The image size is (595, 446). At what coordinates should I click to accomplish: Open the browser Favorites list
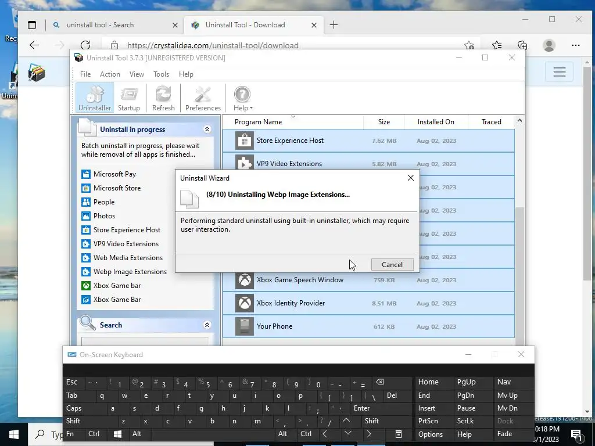pos(497,45)
